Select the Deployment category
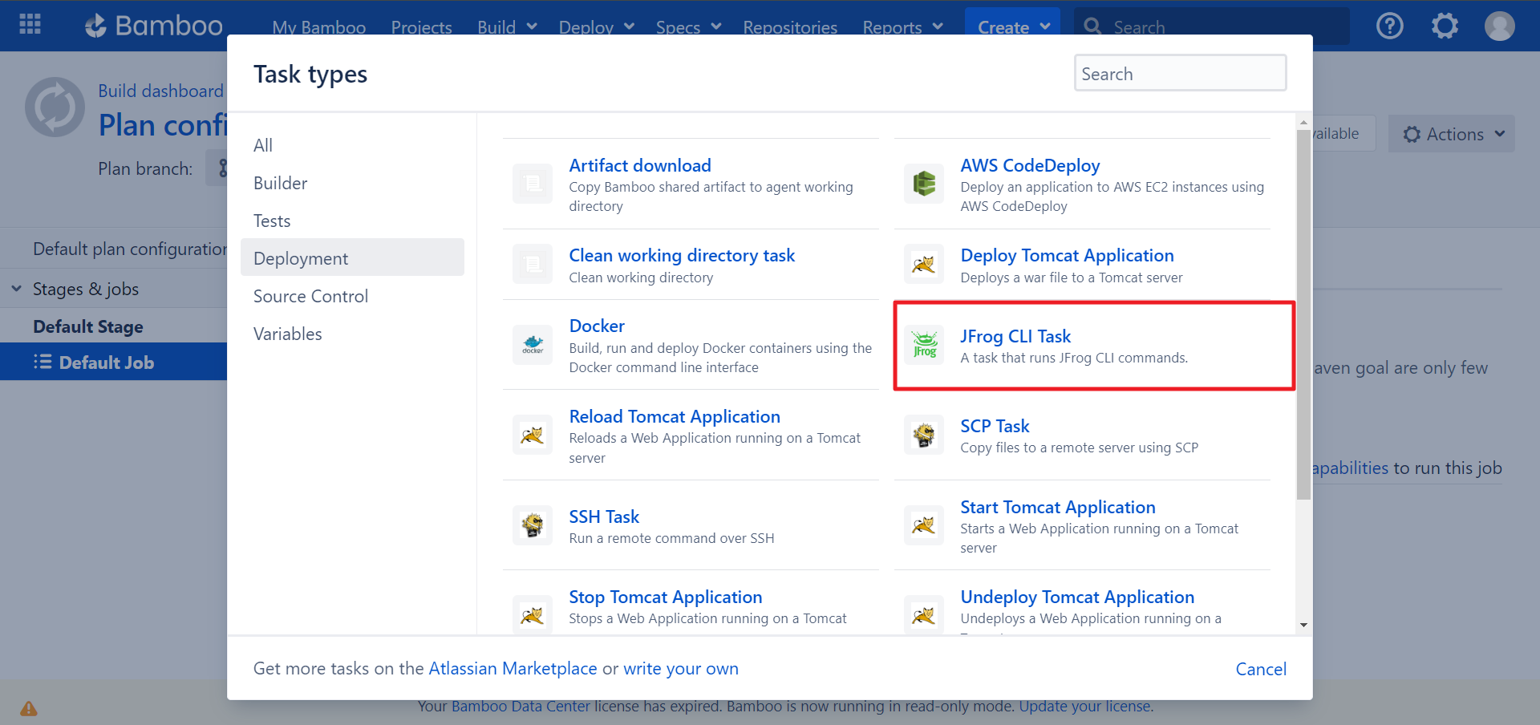Image resolution: width=1540 pixels, height=725 pixels. [x=352, y=257]
